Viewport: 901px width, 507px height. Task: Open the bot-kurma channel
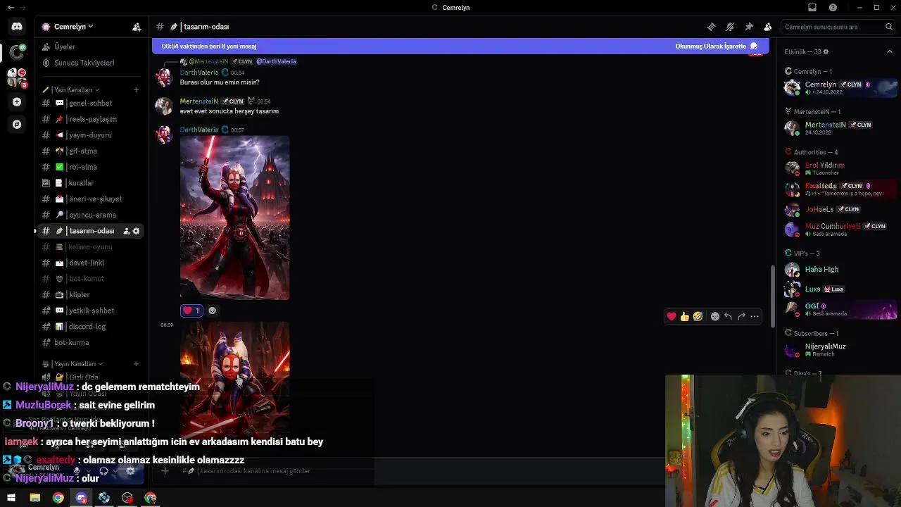92,342
